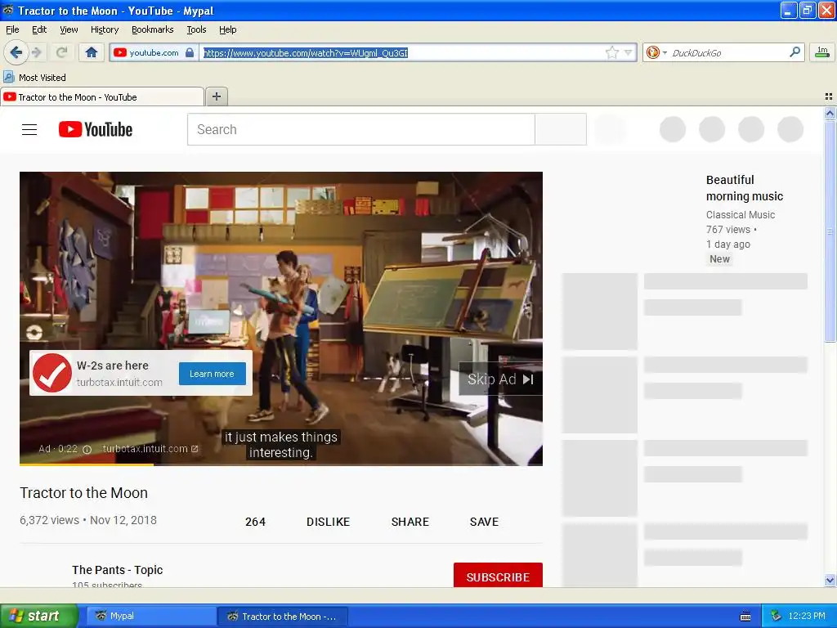
Task: Open Beautiful morning music suggested video
Action: tap(744, 188)
